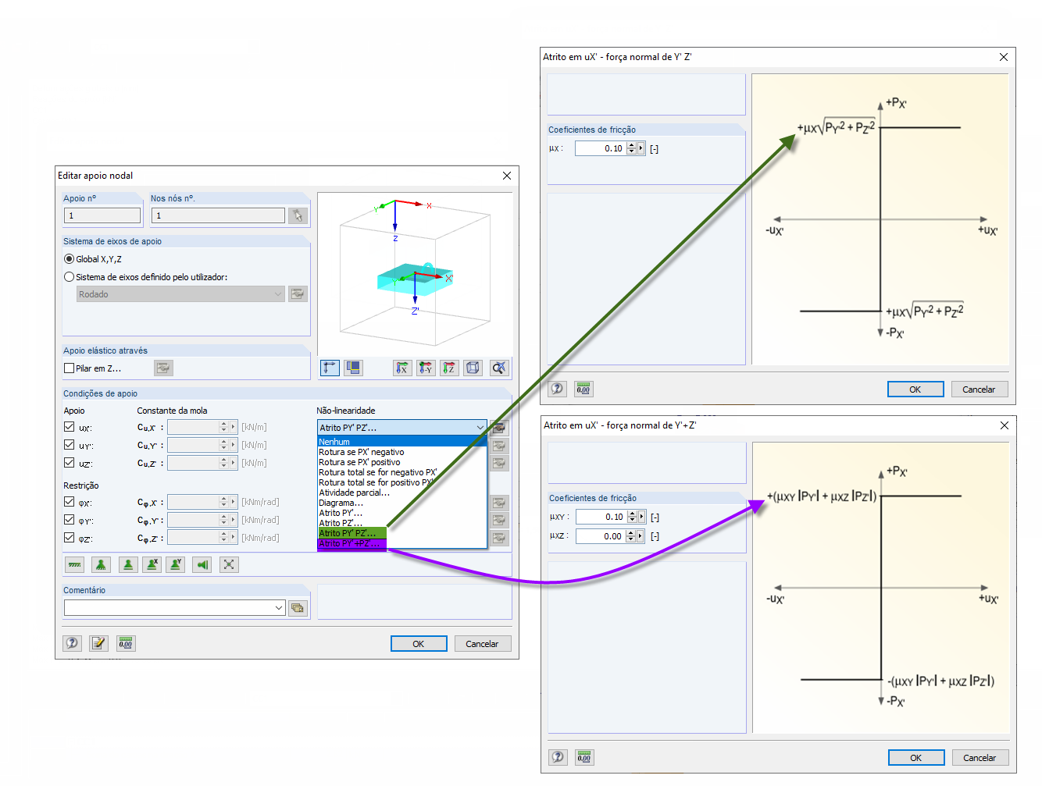The height and width of the screenshot is (786, 1042).
Task: Click Cancelar in the Y'+Z' friction dialog
Action: pyautogui.click(x=980, y=758)
